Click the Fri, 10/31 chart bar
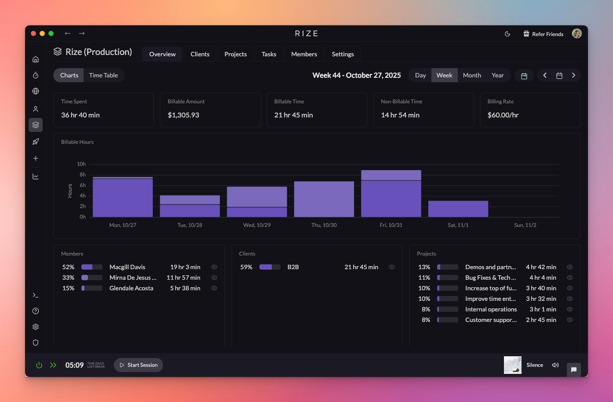Screen dimensions: 613x402 coord(391,194)
